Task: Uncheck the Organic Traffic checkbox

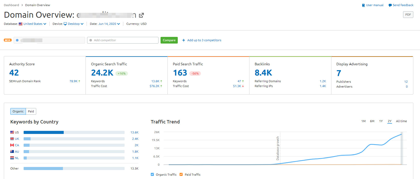Action: [152, 174]
